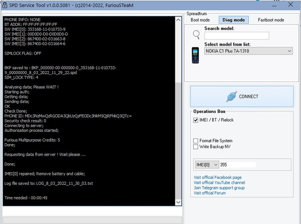Click log scrollbar down arrow
The image size is (301, 224).
[x=178, y=202]
